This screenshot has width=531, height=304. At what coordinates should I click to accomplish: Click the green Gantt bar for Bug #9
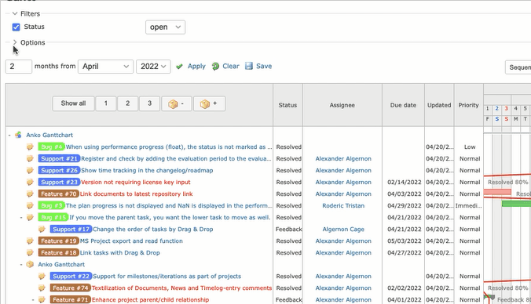pos(516,204)
